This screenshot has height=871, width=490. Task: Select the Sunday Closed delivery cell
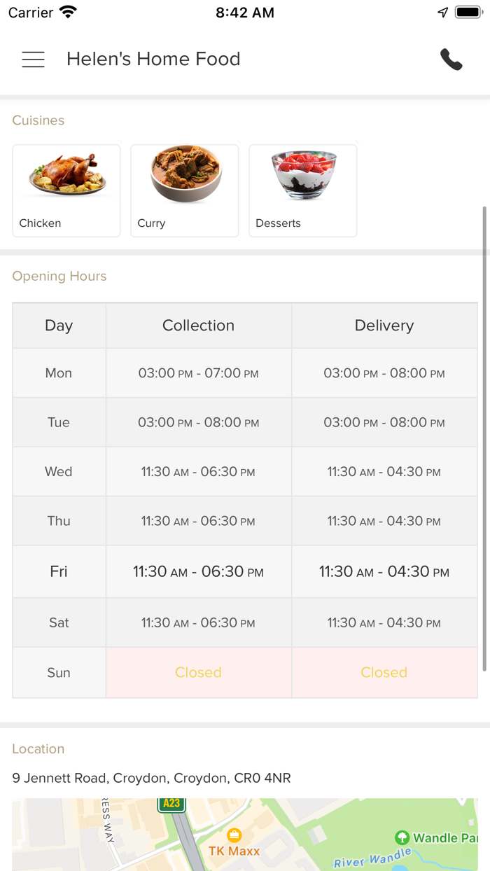(x=384, y=673)
